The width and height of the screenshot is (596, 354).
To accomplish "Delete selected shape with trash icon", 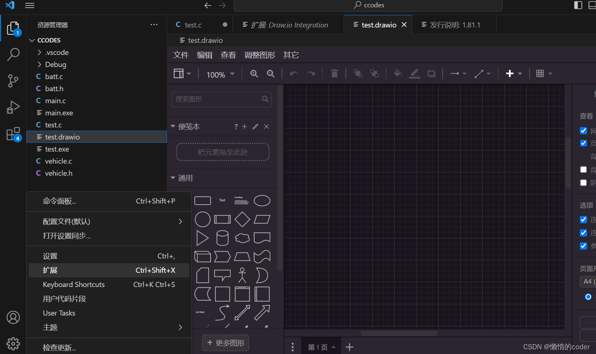I will point(334,74).
